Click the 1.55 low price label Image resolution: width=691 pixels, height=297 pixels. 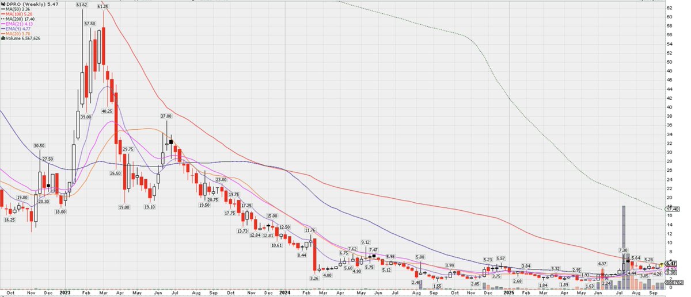(437, 286)
